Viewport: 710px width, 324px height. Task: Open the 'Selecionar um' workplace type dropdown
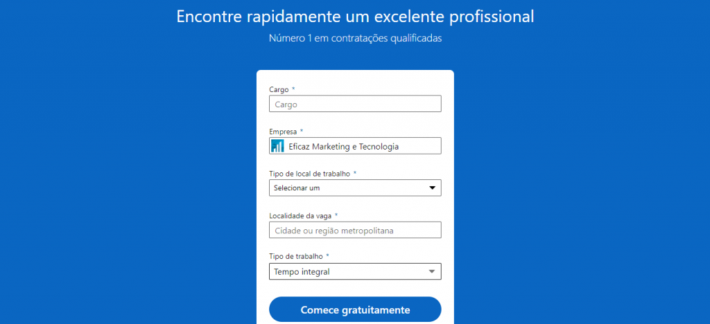pyautogui.click(x=347, y=188)
